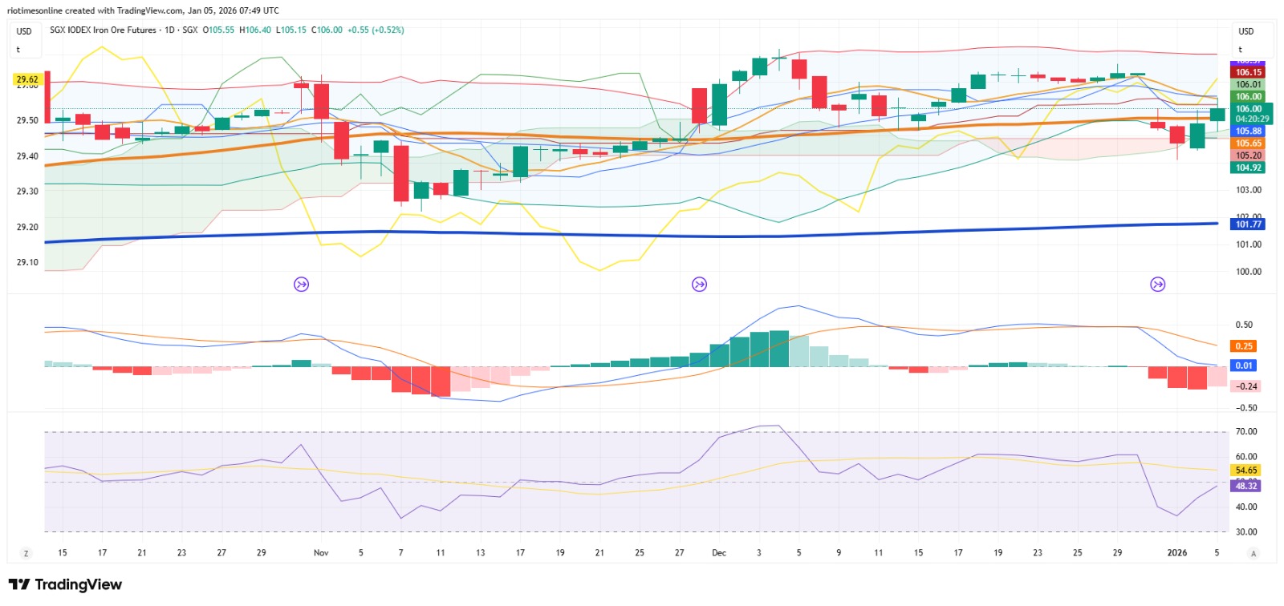Open the right-side USD currency selector
Viewport: 1284px width, 606px height.
tap(1246, 31)
